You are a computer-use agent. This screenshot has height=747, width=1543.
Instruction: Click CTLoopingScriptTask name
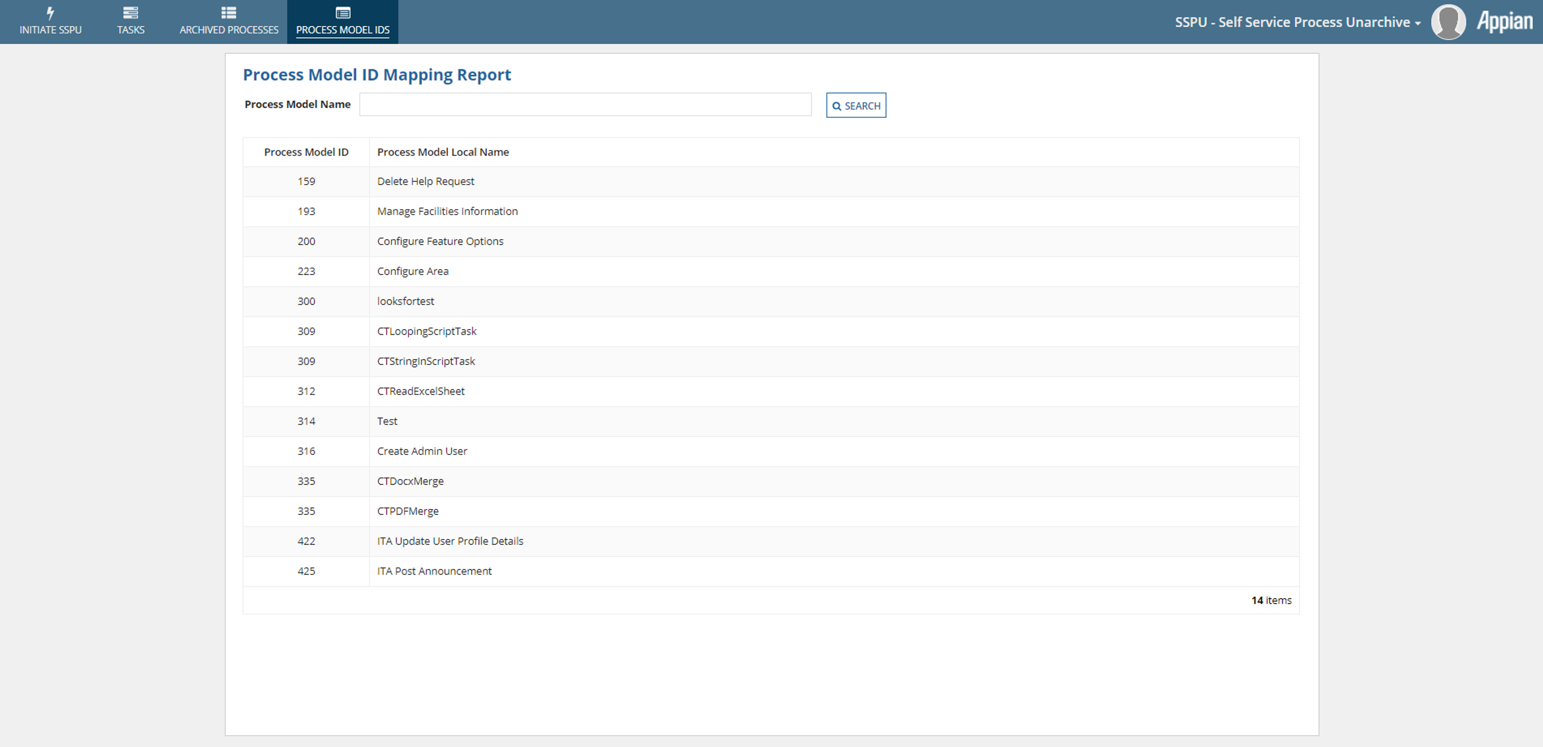click(x=426, y=331)
